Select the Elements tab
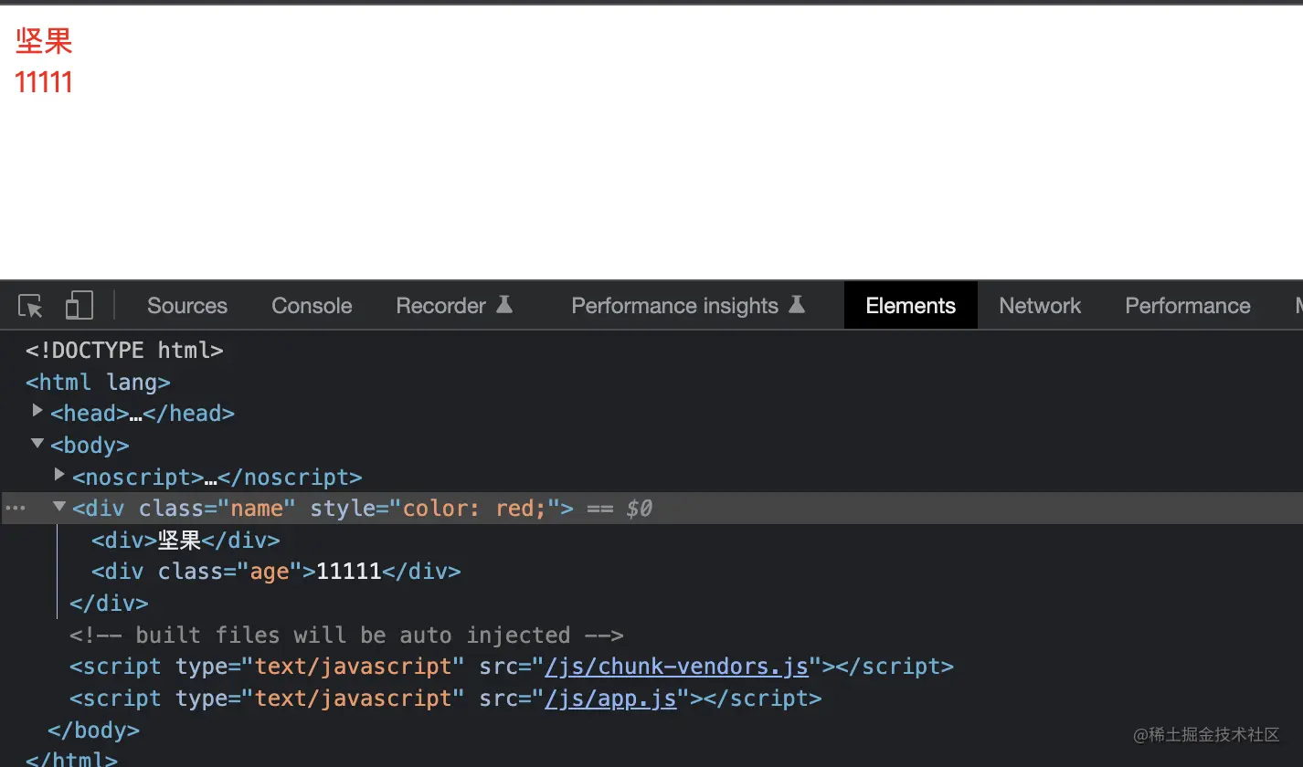 click(x=911, y=306)
